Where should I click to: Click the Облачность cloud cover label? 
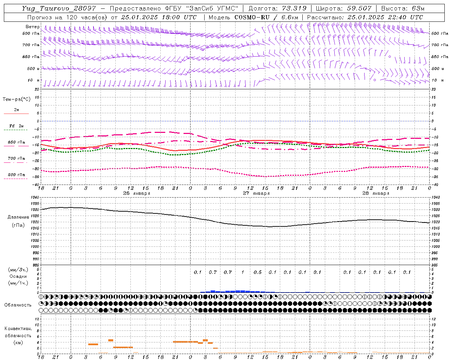click(x=18, y=305)
